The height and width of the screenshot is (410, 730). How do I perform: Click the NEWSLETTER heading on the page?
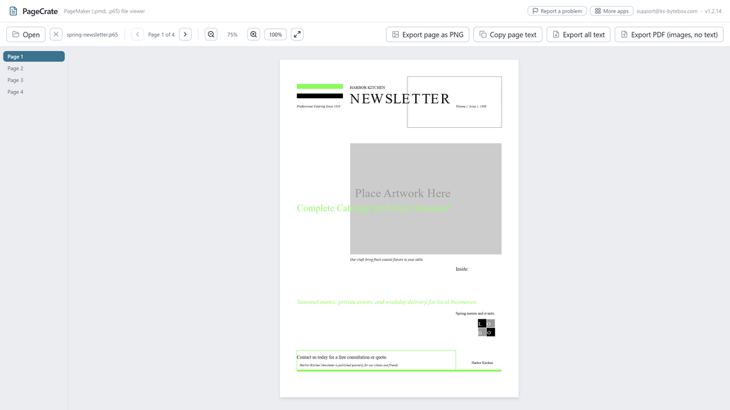[x=400, y=99]
